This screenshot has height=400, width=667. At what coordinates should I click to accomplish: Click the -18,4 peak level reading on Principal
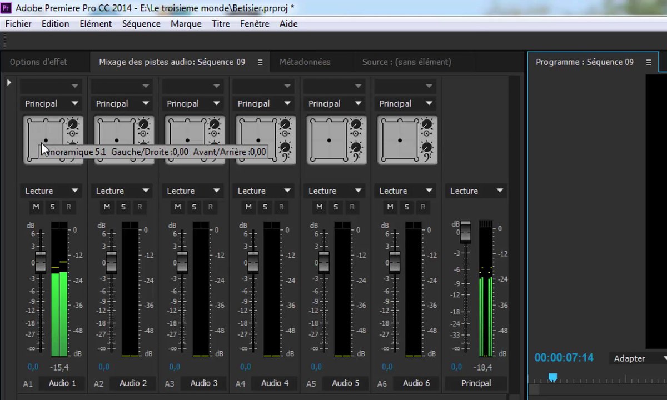point(483,367)
